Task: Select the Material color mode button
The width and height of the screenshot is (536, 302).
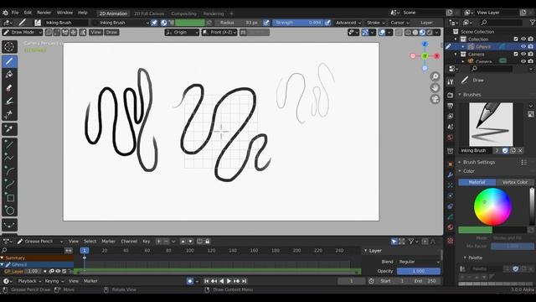Action: coord(477,182)
